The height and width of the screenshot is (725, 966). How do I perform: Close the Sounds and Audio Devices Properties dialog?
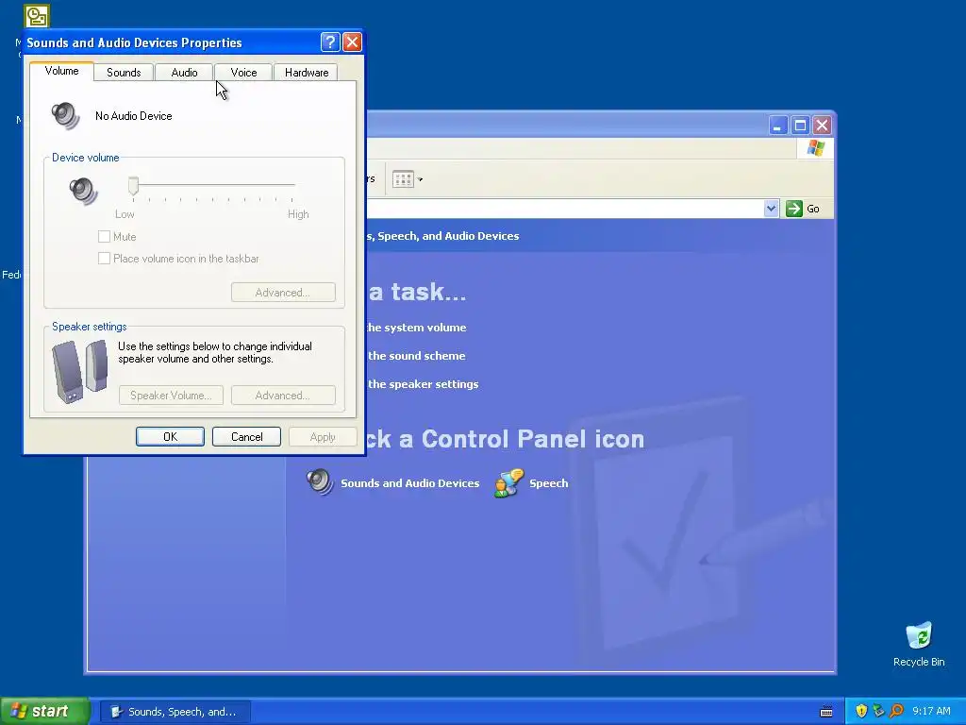pyautogui.click(x=352, y=42)
